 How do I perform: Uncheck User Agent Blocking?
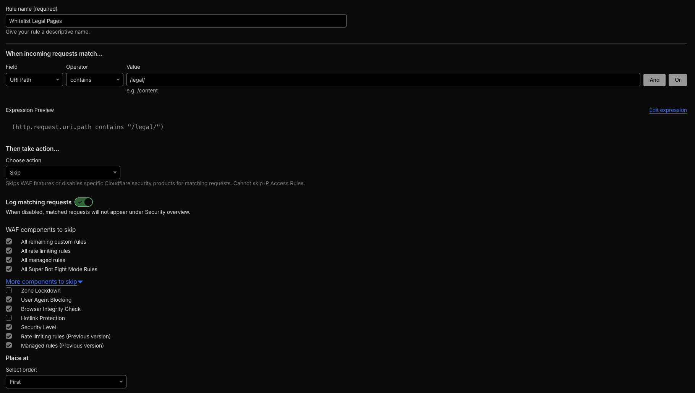(9, 299)
